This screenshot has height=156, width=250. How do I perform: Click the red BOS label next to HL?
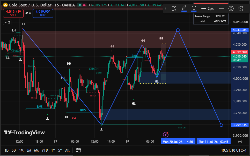[x=74, y=118]
